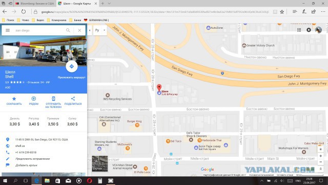Refresh the page

coord(24,12)
